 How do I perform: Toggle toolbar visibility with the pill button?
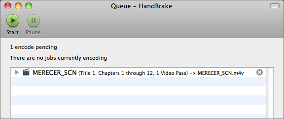275,6
